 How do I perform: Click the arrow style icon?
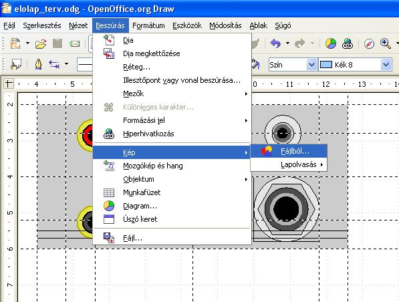54,64
